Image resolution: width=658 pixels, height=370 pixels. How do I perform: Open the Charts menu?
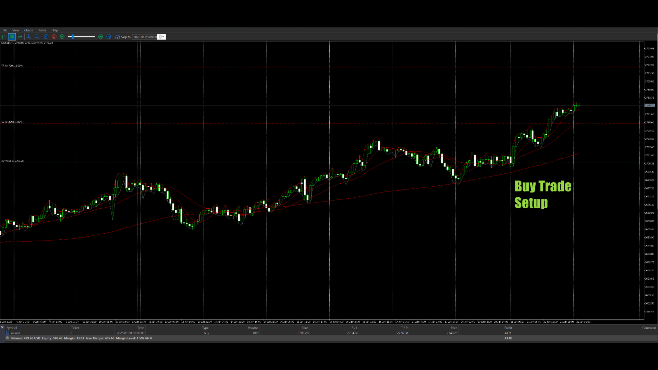(x=28, y=30)
